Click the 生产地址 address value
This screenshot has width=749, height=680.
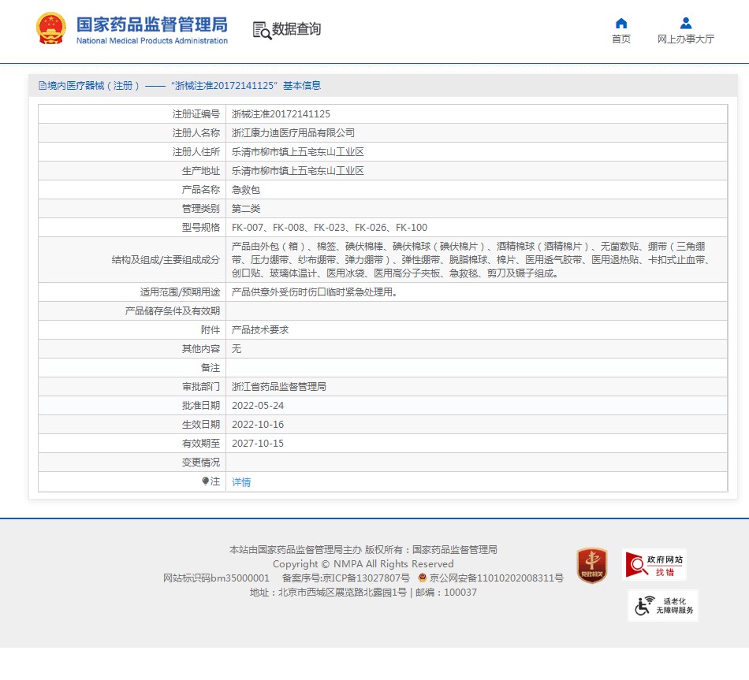click(x=297, y=171)
